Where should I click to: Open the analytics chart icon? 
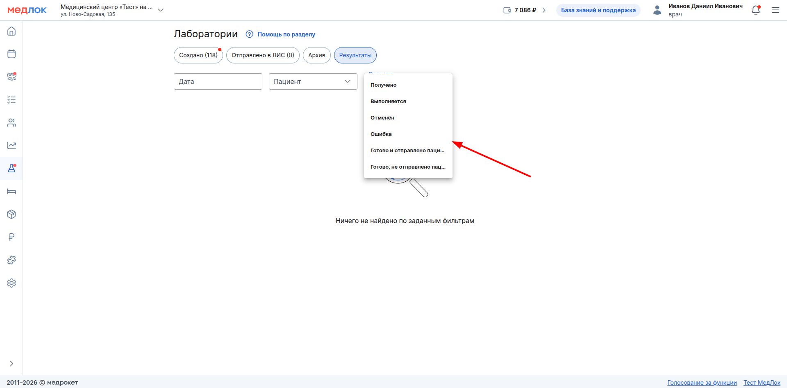coord(11,146)
